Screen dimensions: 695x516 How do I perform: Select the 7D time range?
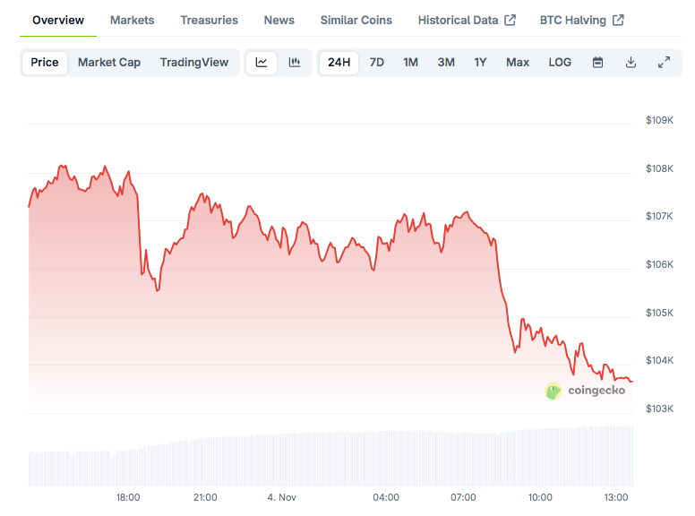coord(377,63)
